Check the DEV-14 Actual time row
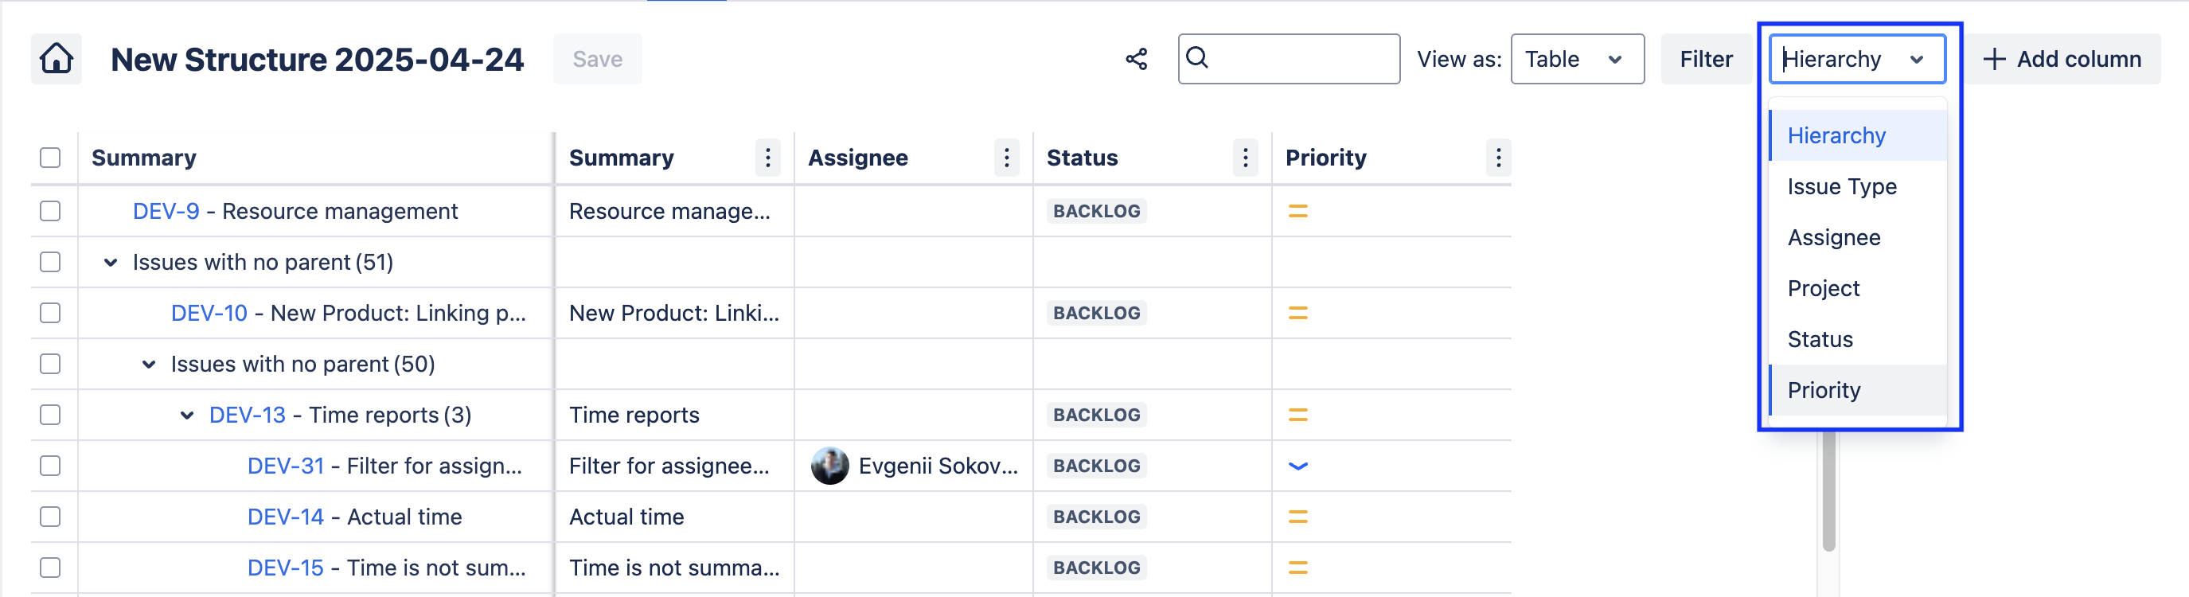Viewport: 2189px width, 597px height. [x=50, y=517]
